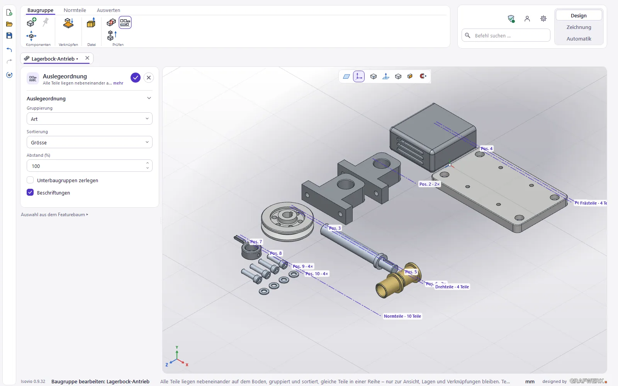Undo the last action in the sidebar
This screenshot has width=618, height=386.
pyautogui.click(x=9, y=49)
